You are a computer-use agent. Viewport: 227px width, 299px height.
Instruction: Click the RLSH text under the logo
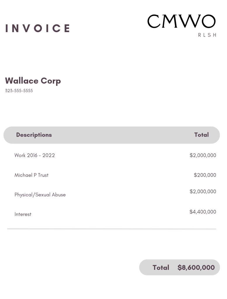(207, 35)
